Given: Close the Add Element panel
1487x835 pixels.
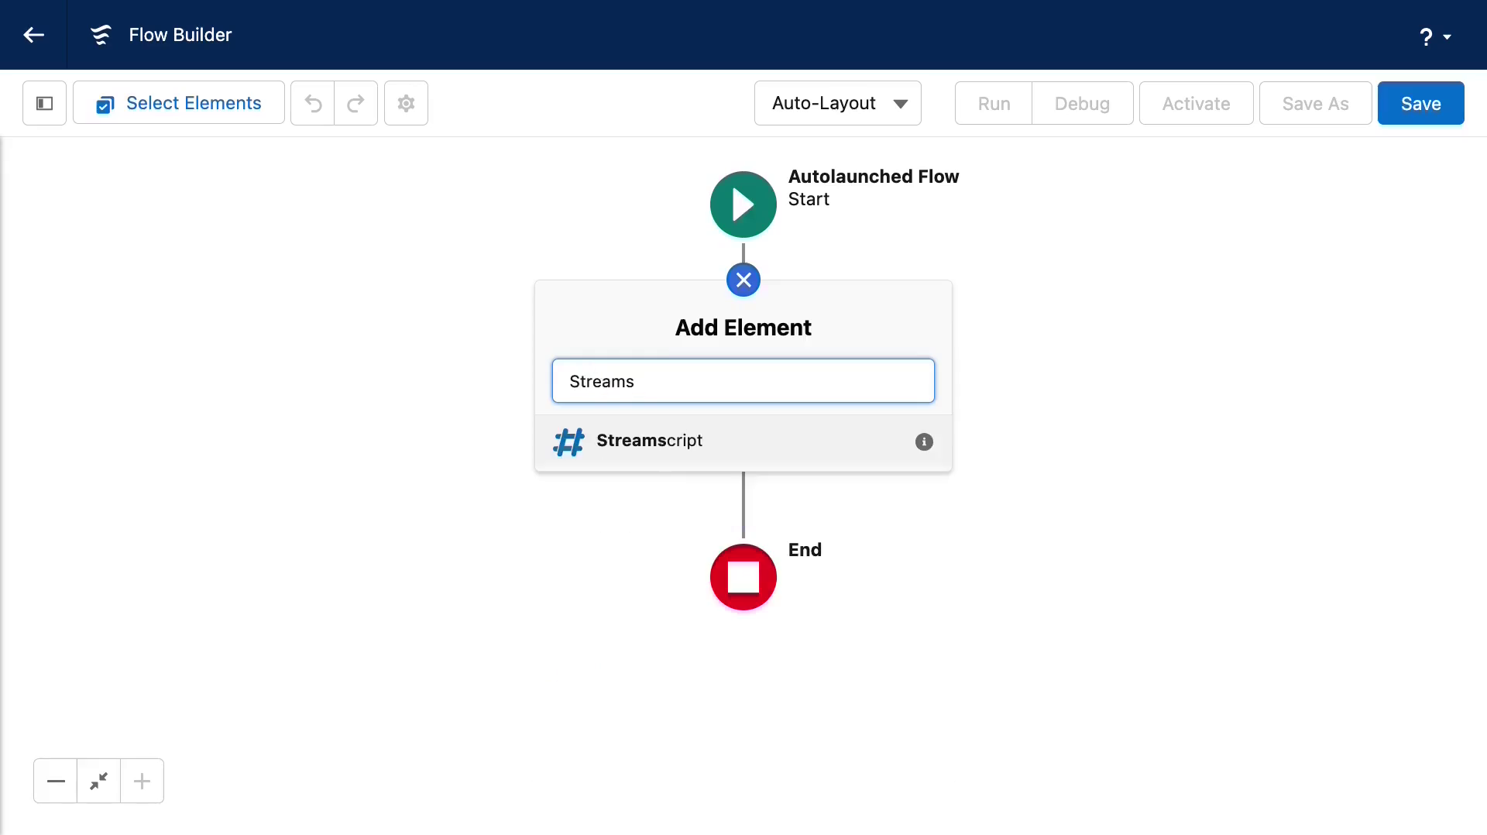Looking at the screenshot, I should (743, 280).
